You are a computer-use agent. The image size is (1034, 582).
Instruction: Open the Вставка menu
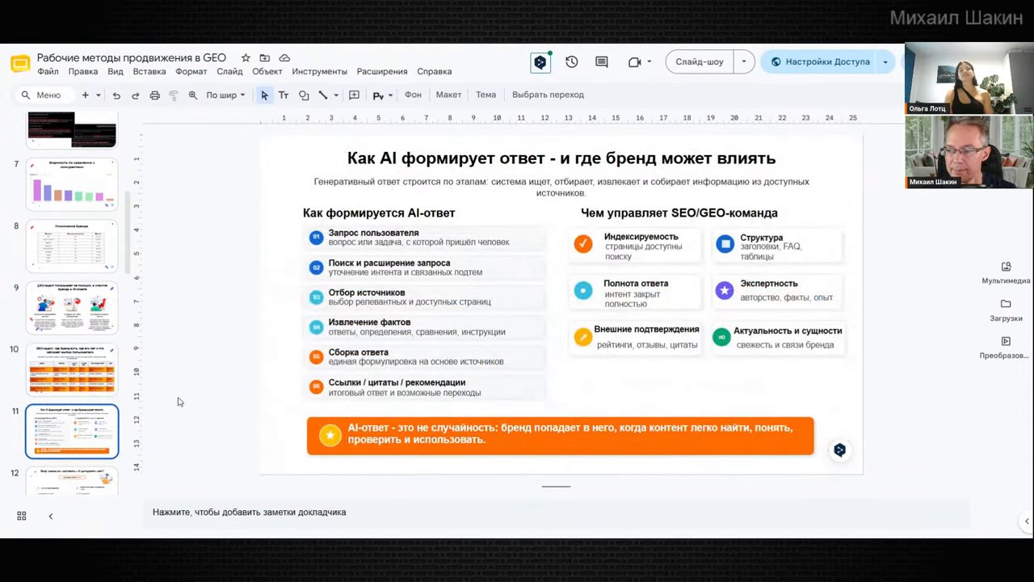point(149,71)
